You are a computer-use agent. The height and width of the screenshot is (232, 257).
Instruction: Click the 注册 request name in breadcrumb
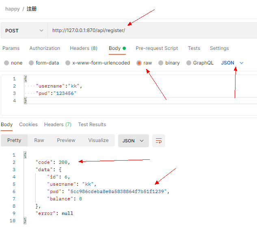click(x=32, y=9)
